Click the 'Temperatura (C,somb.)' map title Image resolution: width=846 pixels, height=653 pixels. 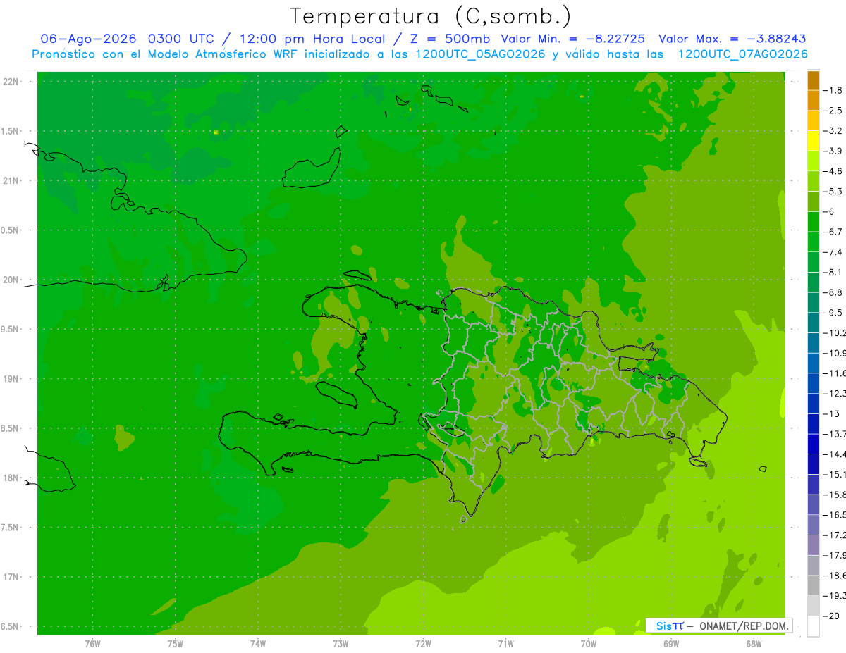(430, 16)
